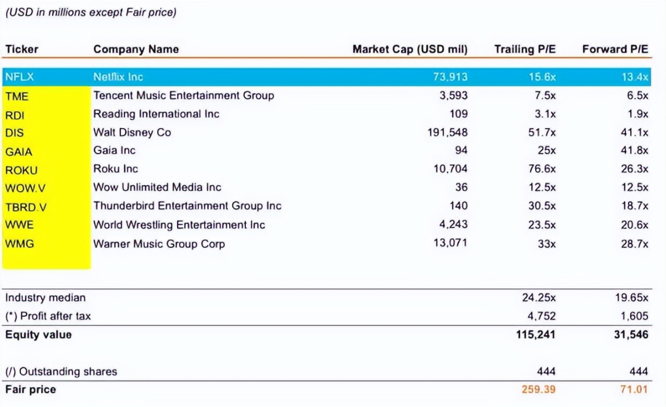Select the Outstanding shares row label

click(61, 372)
